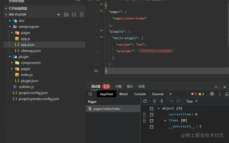This screenshot has height=143, width=229.
Task: Undo the last AppData change
Action: 171,101
